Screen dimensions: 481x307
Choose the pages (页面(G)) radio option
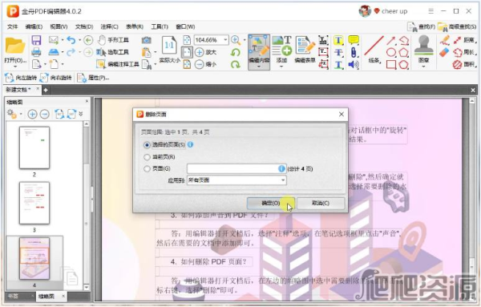point(147,168)
